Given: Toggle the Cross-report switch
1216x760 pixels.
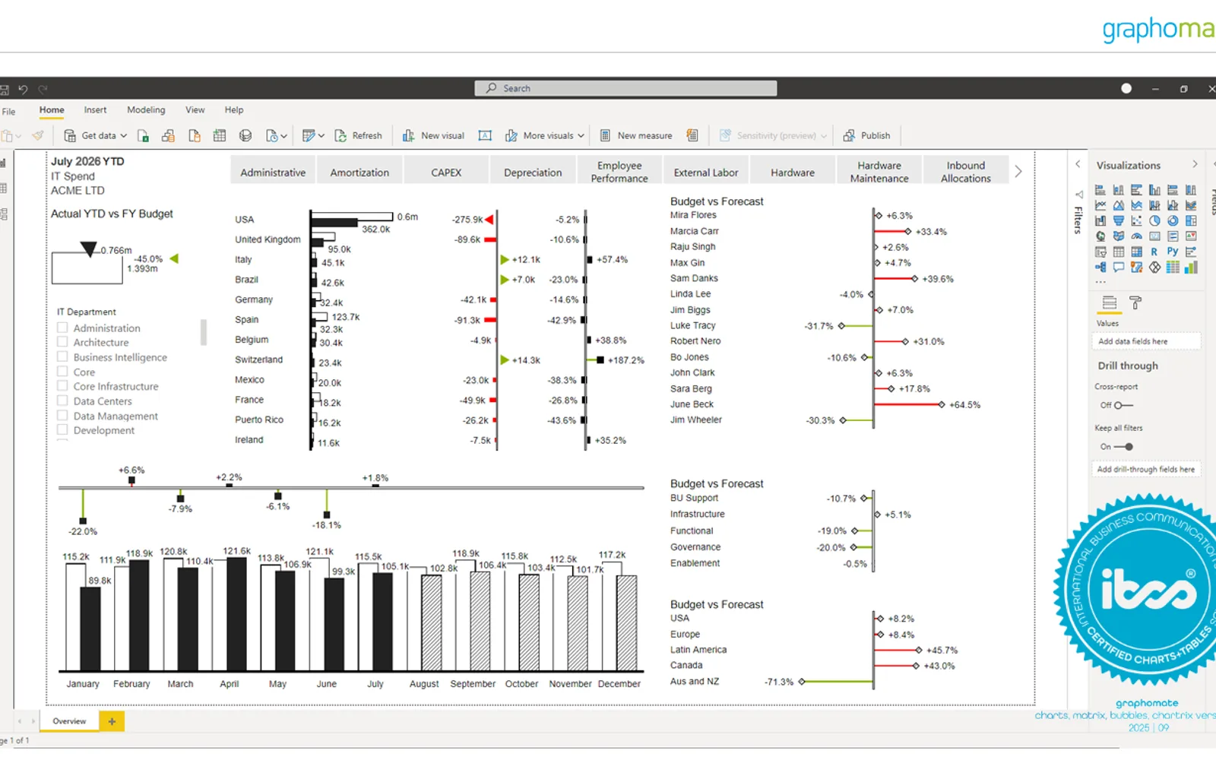Looking at the screenshot, I should (1123, 405).
